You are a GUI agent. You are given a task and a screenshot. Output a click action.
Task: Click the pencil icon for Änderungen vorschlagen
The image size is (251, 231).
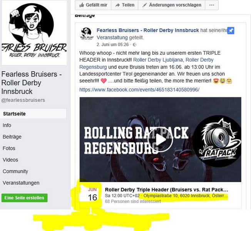tap(144, 5)
